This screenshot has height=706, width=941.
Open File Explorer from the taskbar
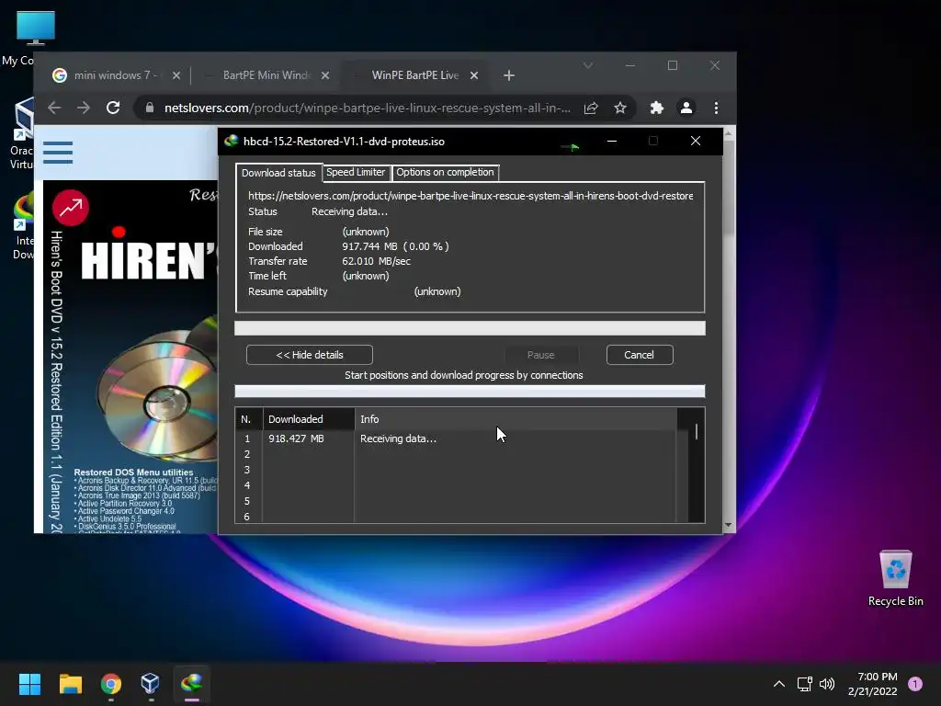pyautogui.click(x=71, y=684)
